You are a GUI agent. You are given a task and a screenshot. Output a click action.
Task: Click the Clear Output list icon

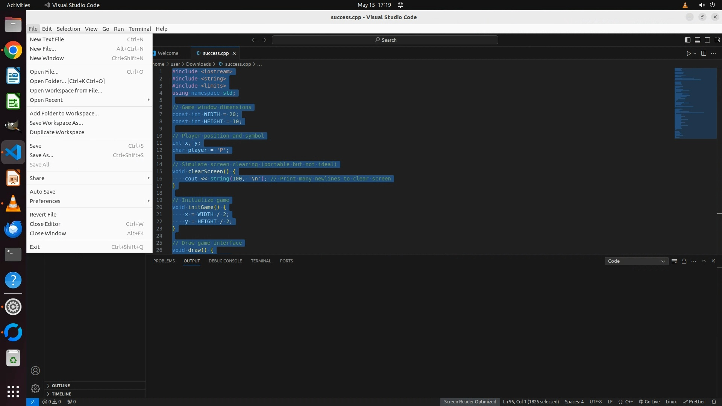pyautogui.click(x=674, y=261)
